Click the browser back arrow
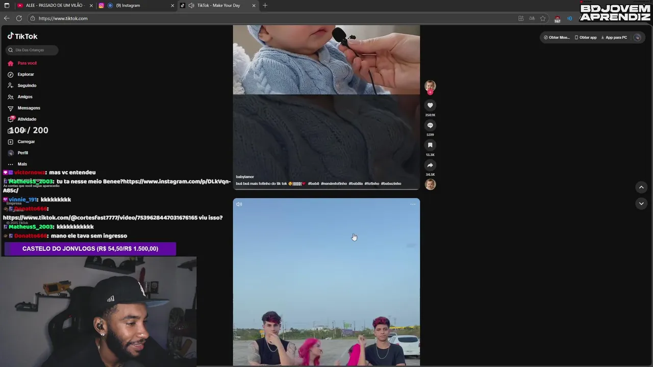This screenshot has width=653, height=367. point(7,18)
